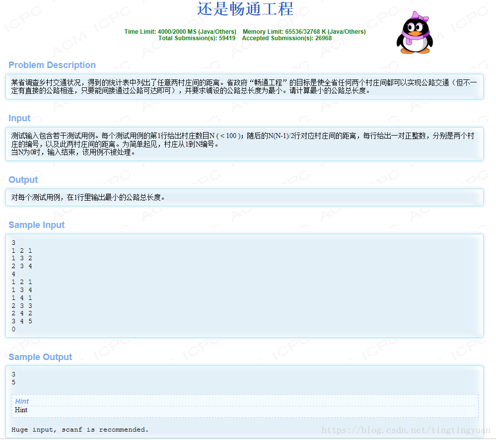
Task: Click the Sample Output heading
Action: (40, 357)
